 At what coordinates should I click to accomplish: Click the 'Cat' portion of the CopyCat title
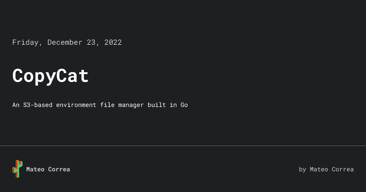[x=73, y=76]
